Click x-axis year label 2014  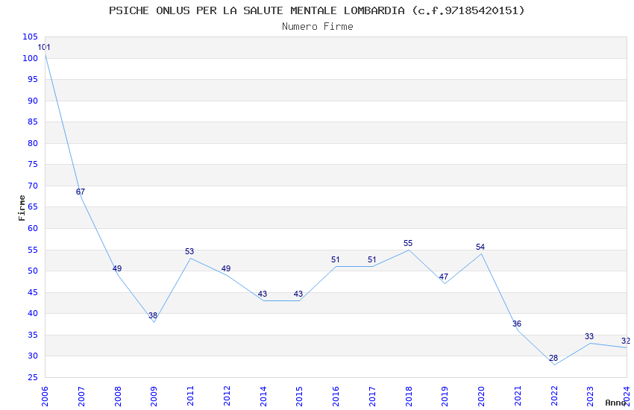[x=263, y=396]
